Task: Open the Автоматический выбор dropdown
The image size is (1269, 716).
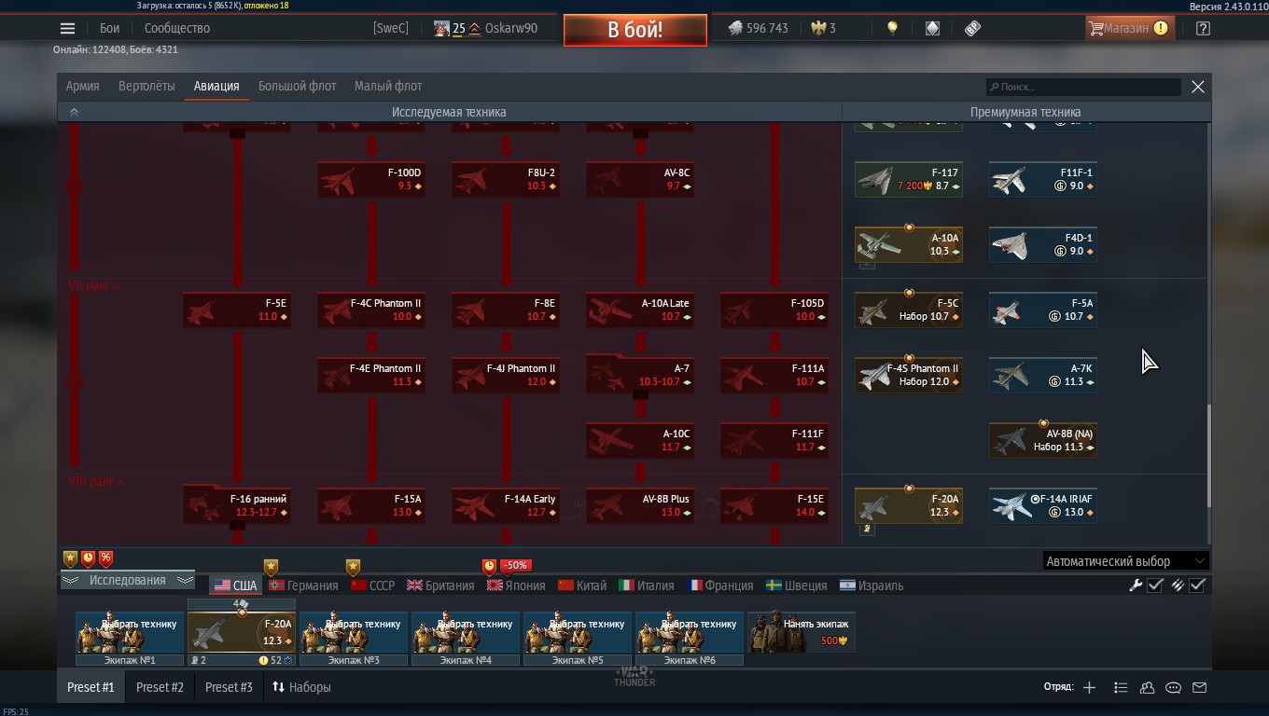Action: pyautogui.click(x=1125, y=561)
